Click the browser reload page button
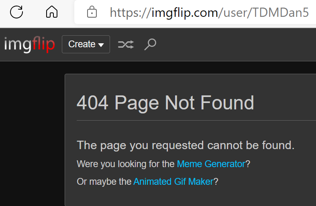The height and width of the screenshot is (206, 316). [x=16, y=12]
